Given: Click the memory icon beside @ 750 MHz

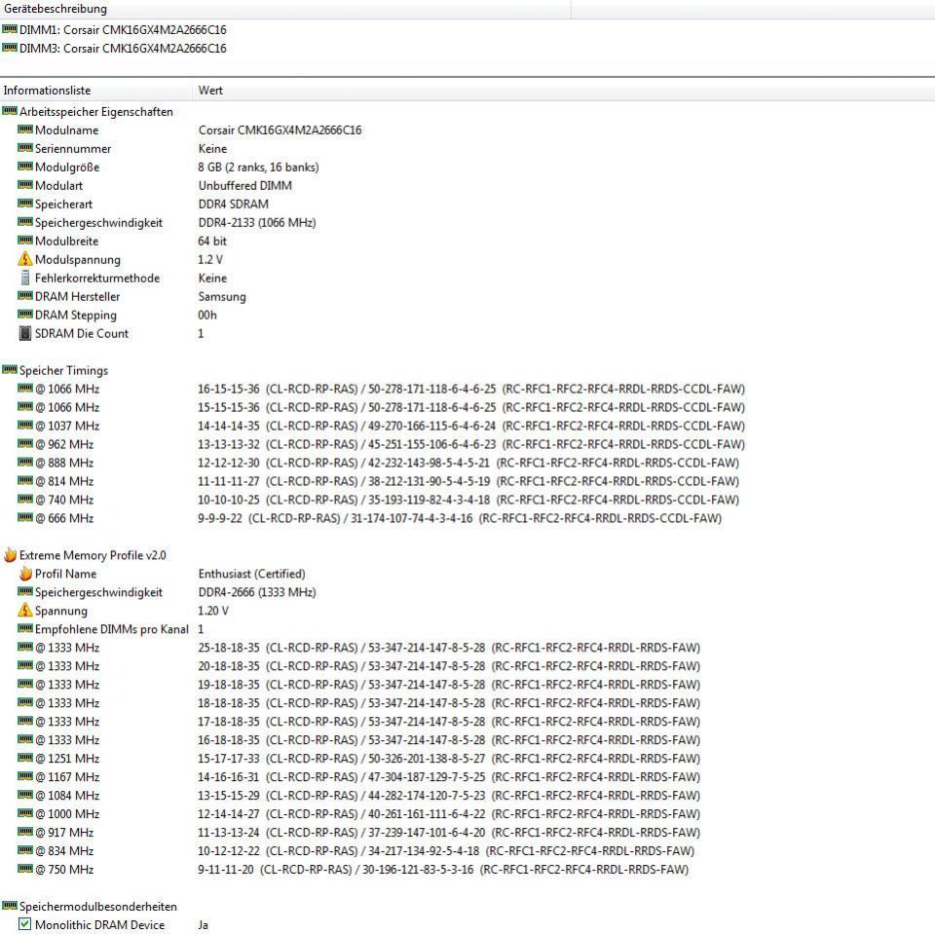Looking at the screenshot, I should click(x=25, y=869).
